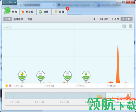Set graph range to 5 分钟
Screen dimensions: 136x112
[x=126, y=19]
